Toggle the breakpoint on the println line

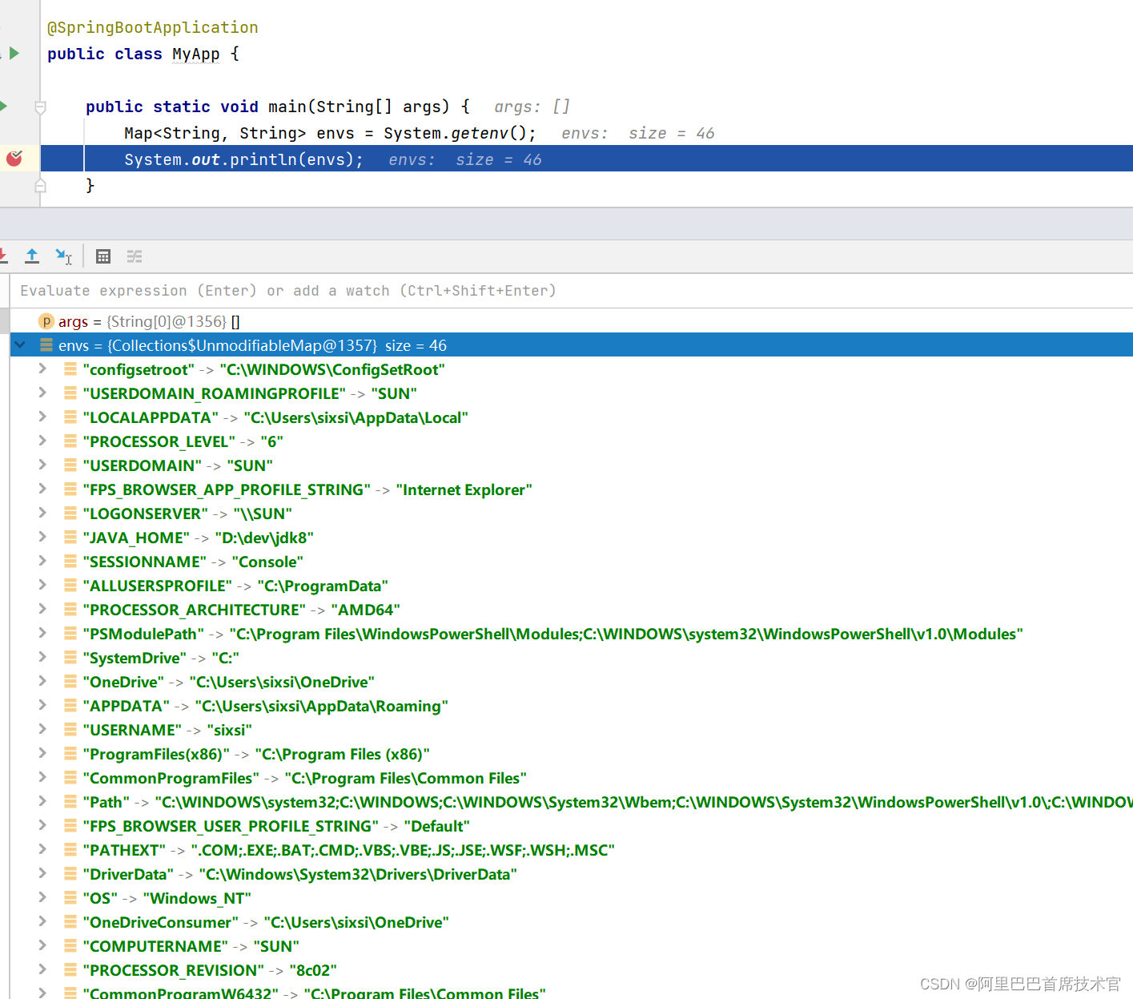[x=14, y=158]
